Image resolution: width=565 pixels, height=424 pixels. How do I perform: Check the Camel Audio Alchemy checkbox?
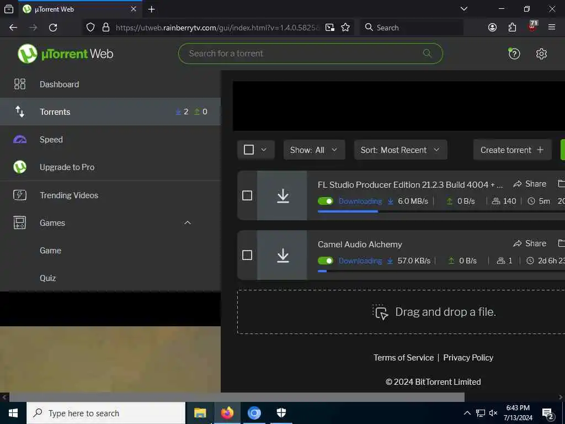pos(247,255)
